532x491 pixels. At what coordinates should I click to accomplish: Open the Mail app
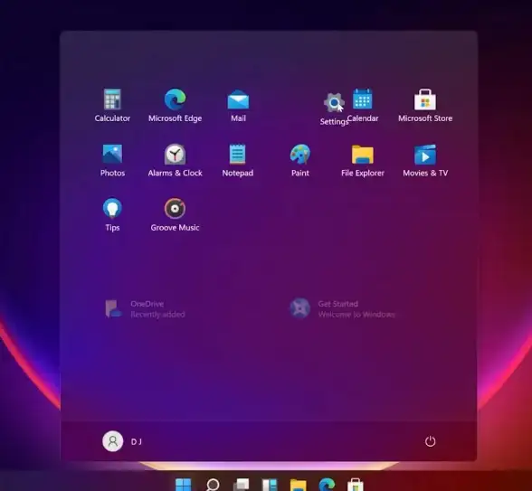click(x=238, y=105)
